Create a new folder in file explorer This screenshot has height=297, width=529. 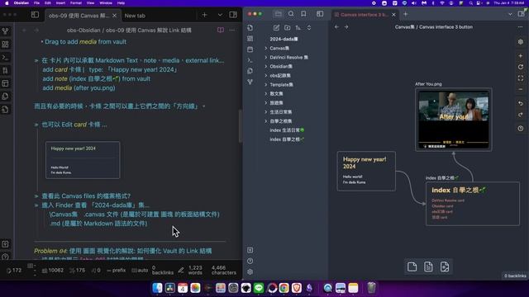[287, 27]
